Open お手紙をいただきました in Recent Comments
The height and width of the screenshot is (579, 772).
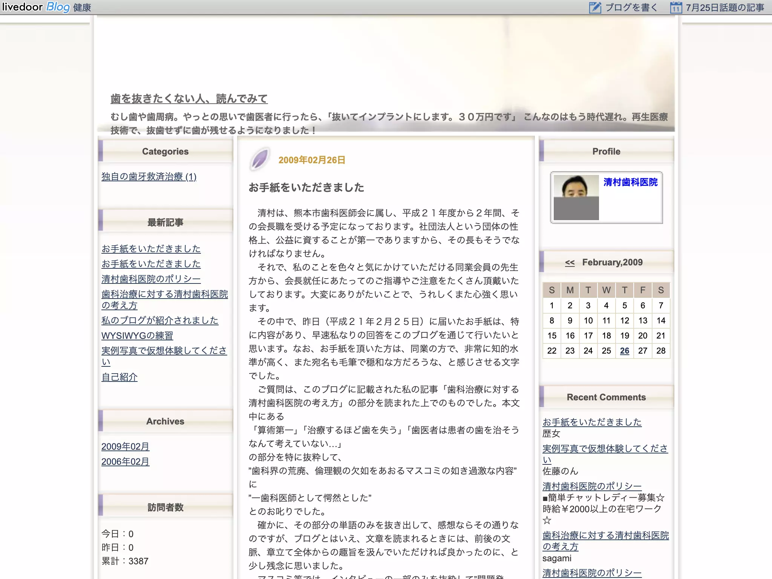[x=592, y=422]
